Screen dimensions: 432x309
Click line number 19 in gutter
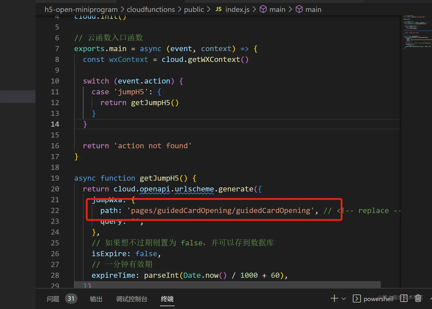point(55,178)
